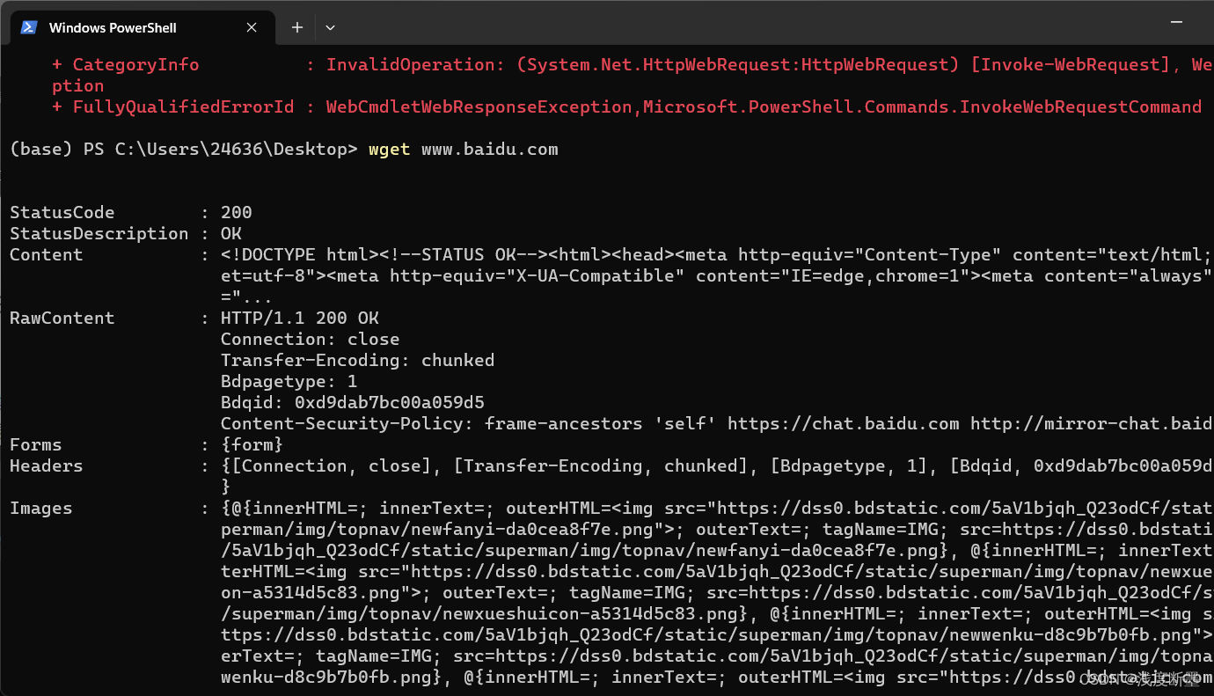Viewport: 1214px width, 696px height.
Task: Close the Windows PowerShell tab
Action: coord(252,27)
